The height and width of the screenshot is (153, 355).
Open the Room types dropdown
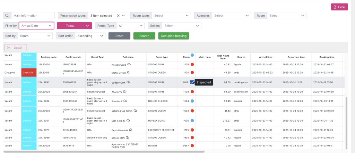pyautogui.click(x=171, y=16)
